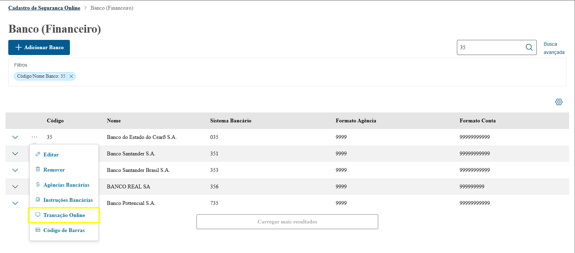This screenshot has width=575, height=253.
Task: Click the dollar icon for Agências Bancárias
Action: (x=38, y=185)
